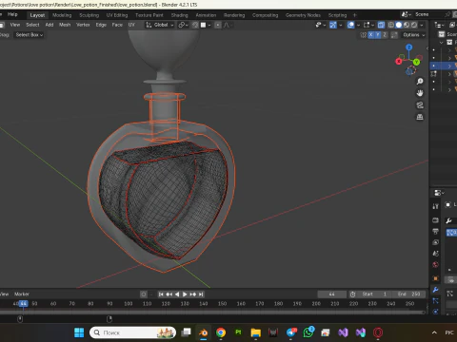Open the Modifiers wrench properties tab

point(435,290)
